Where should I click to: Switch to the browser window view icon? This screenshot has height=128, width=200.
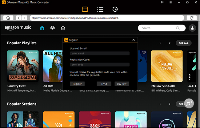point(85,9)
